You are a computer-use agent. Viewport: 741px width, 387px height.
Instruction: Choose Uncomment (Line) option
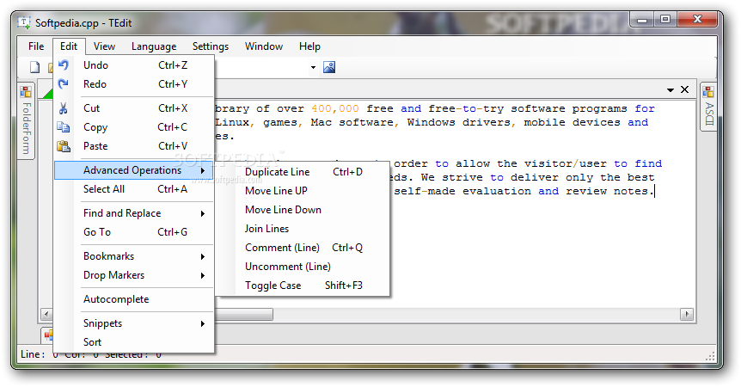303,267
